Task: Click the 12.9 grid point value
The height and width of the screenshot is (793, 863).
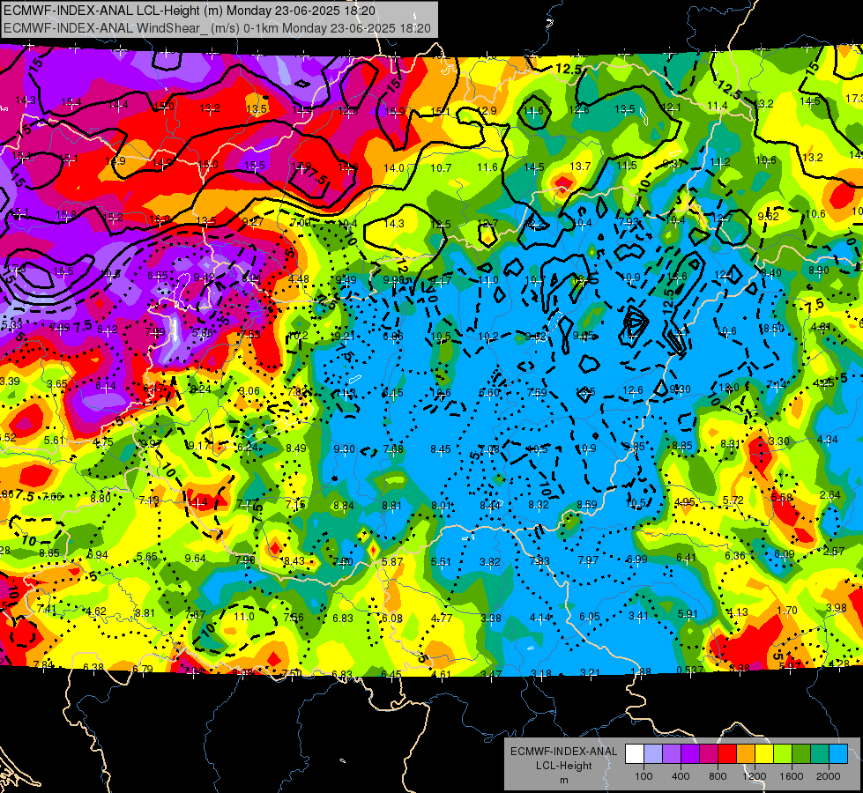Action: tap(487, 111)
